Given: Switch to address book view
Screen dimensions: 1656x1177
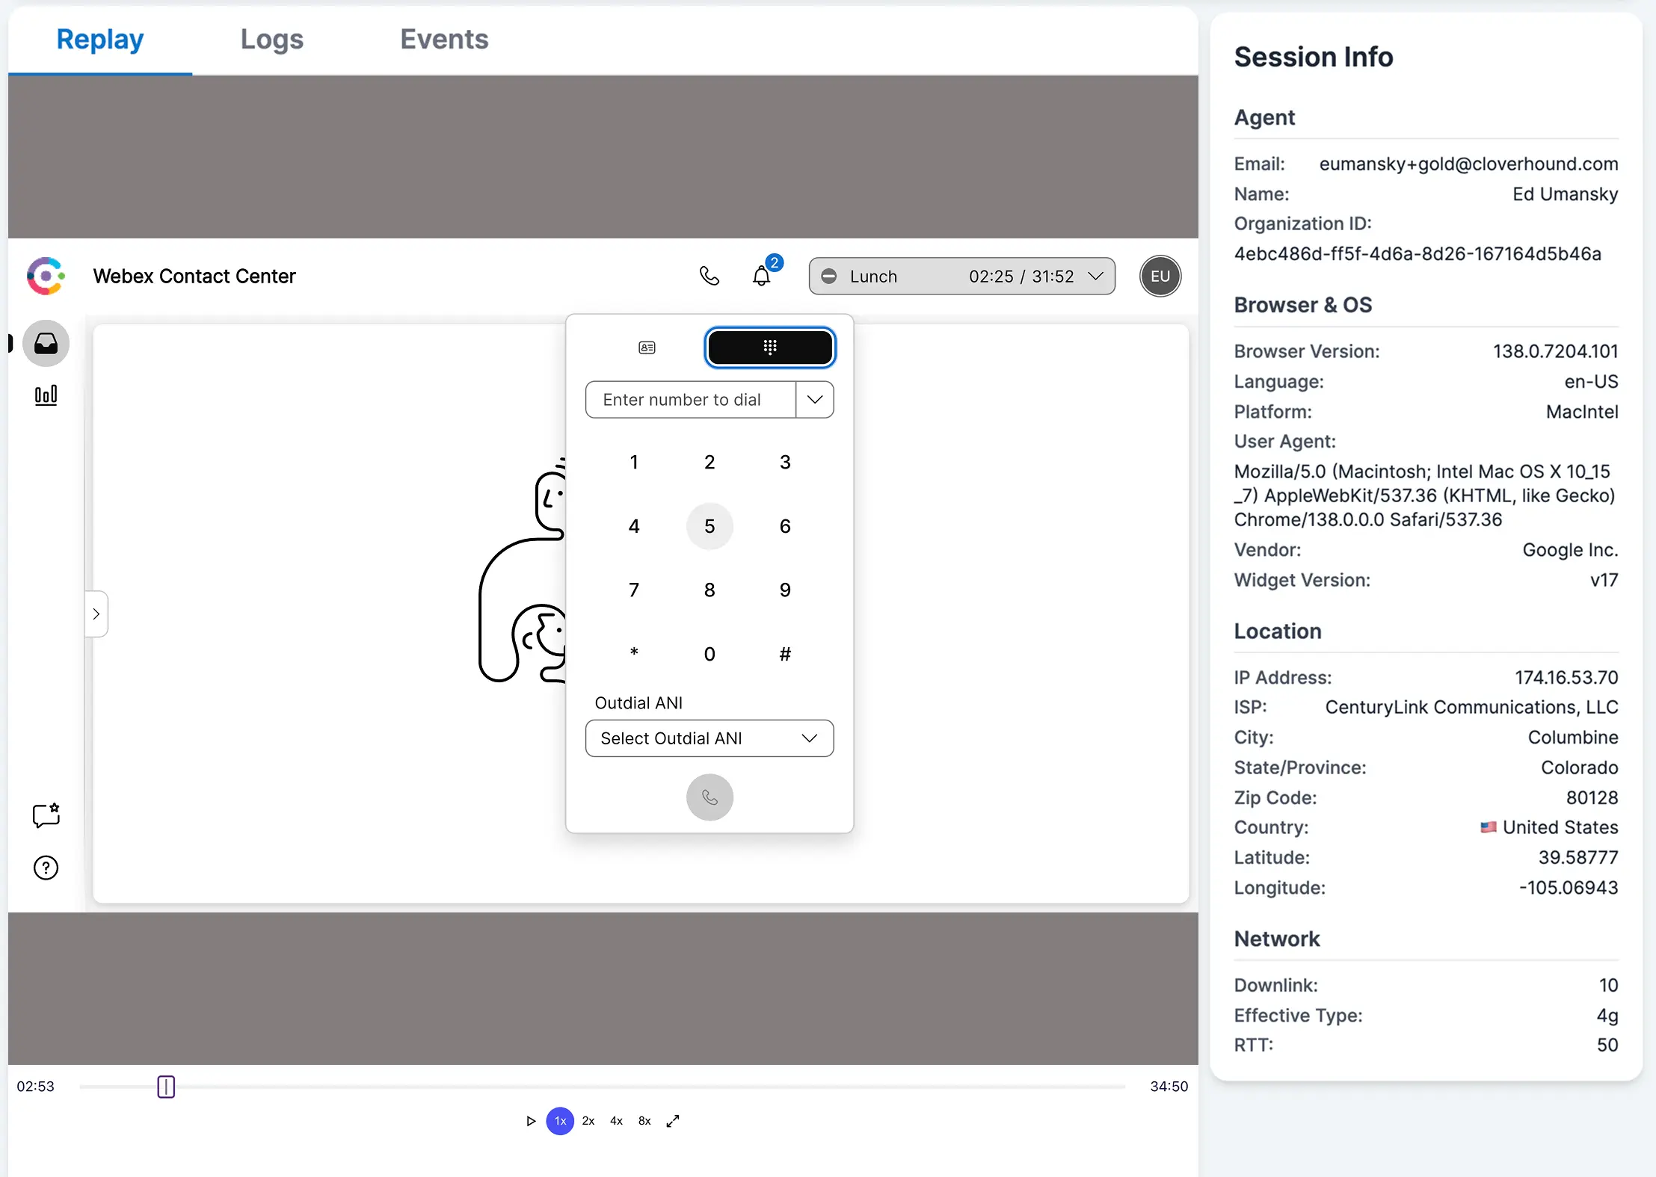Looking at the screenshot, I should 647,347.
